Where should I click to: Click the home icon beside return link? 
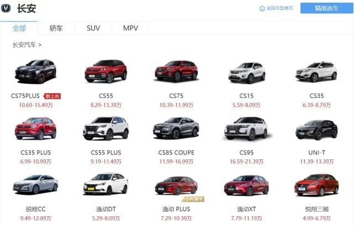(262, 8)
